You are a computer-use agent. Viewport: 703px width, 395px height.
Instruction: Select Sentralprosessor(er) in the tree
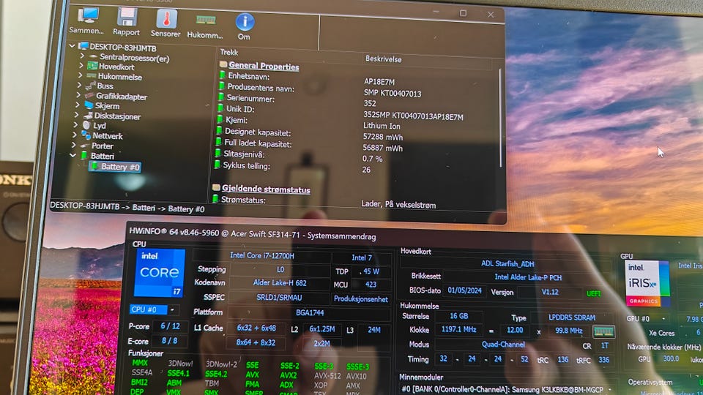pyautogui.click(x=135, y=58)
